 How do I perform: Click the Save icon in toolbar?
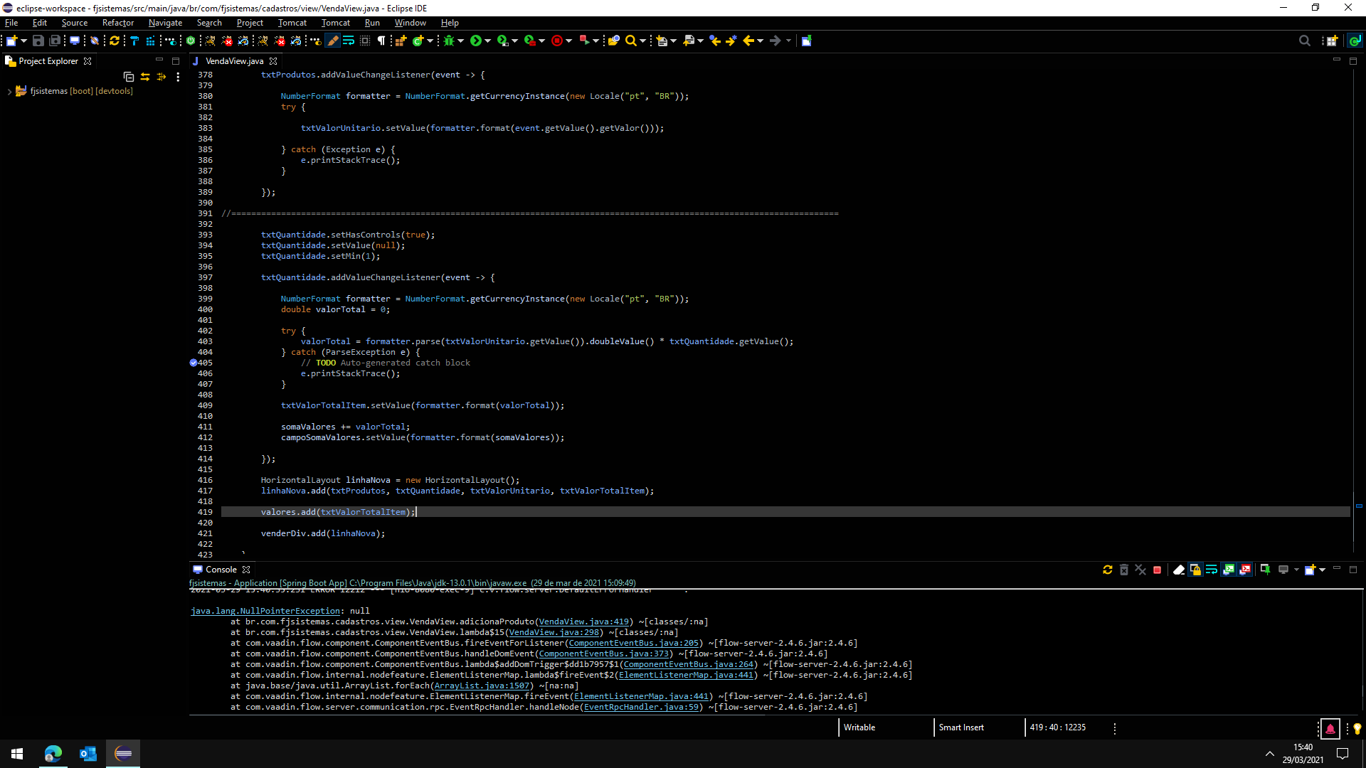[38, 41]
